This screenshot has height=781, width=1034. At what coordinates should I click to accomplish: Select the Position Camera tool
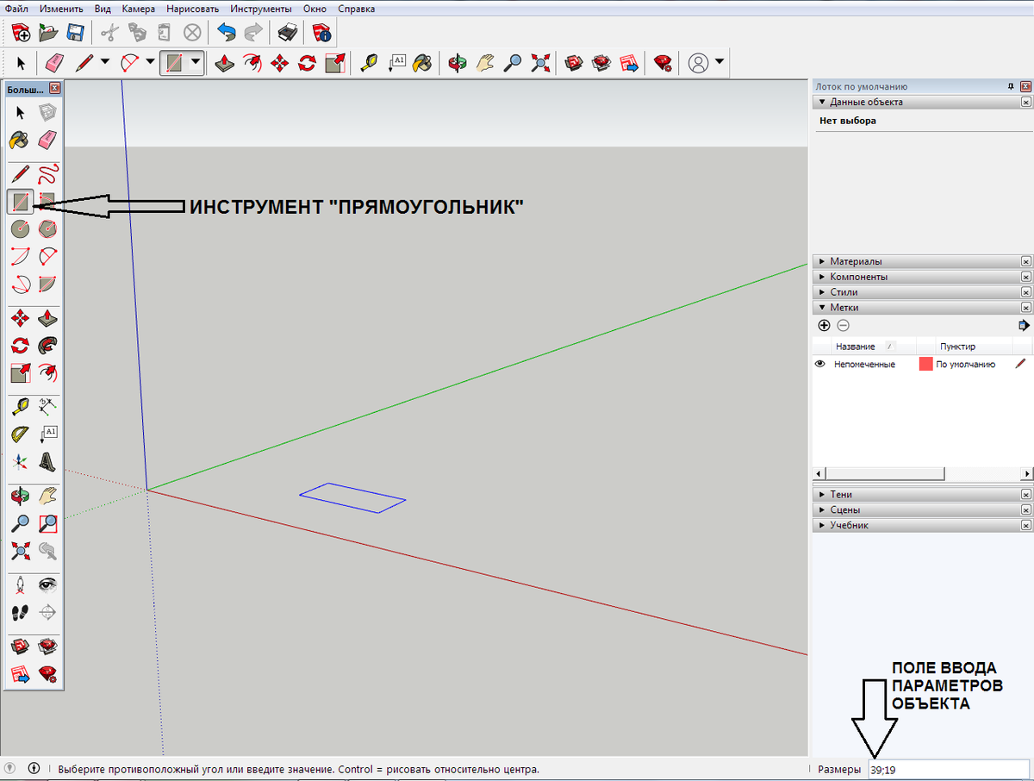click(x=21, y=585)
